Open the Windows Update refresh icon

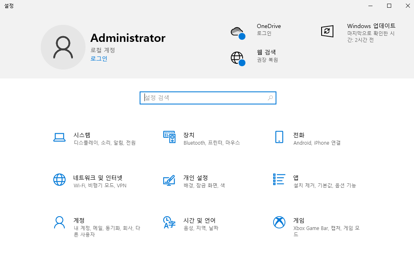pyautogui.click(x=327, y=31)
